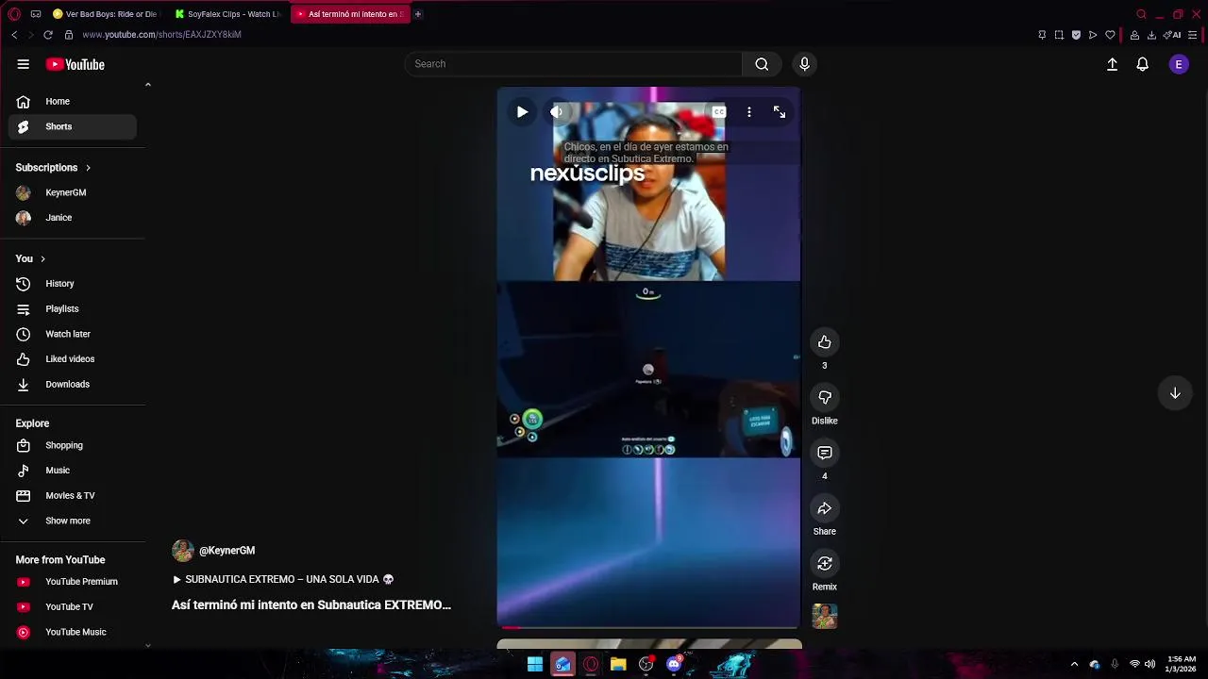Open YouTube Premium
The image size is (1208, 679).
(x=73, y=582)
